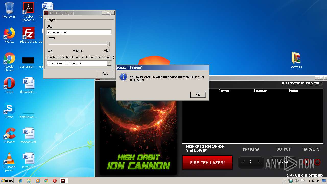327x184 pixels.
Task: Click the 'Low' label under the Power slider
Action: pos(50,51)
